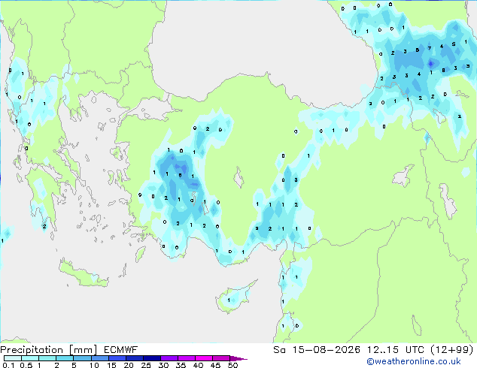
Task: Click the '12..15 UTC' time text
Action: click(x=396, y=350)
